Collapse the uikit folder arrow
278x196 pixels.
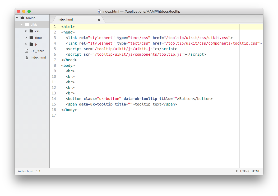(22, 25)
